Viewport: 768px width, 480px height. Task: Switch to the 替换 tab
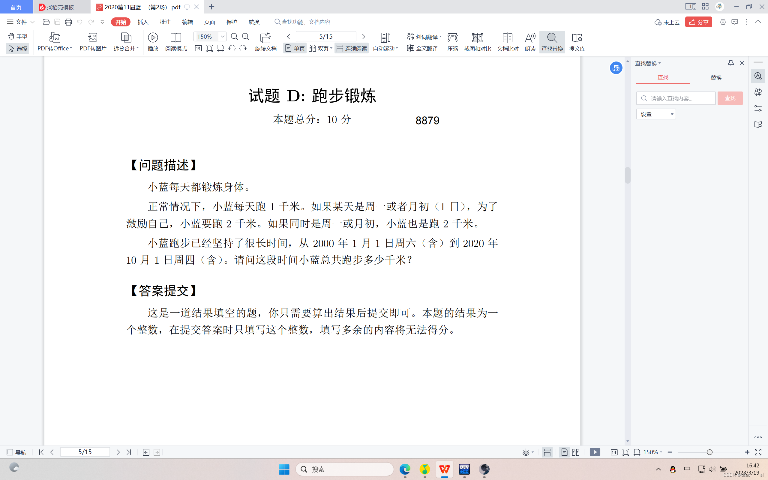(715, 77)
